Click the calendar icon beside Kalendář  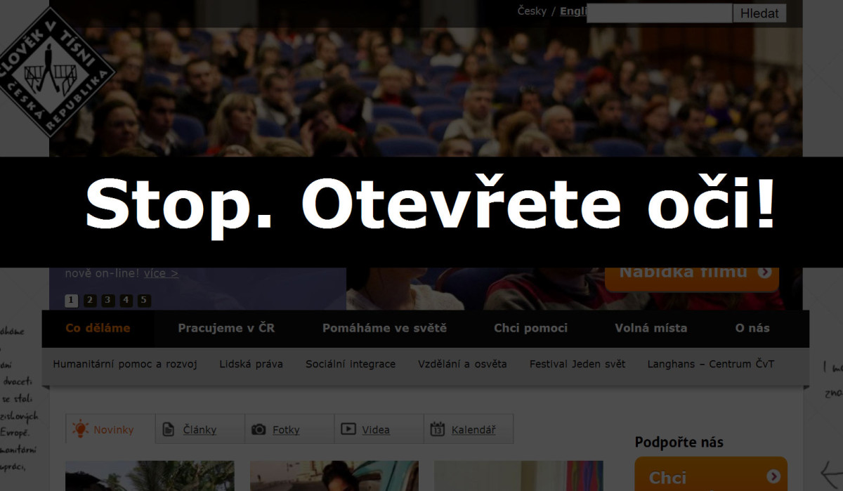(x=438, y=429)
